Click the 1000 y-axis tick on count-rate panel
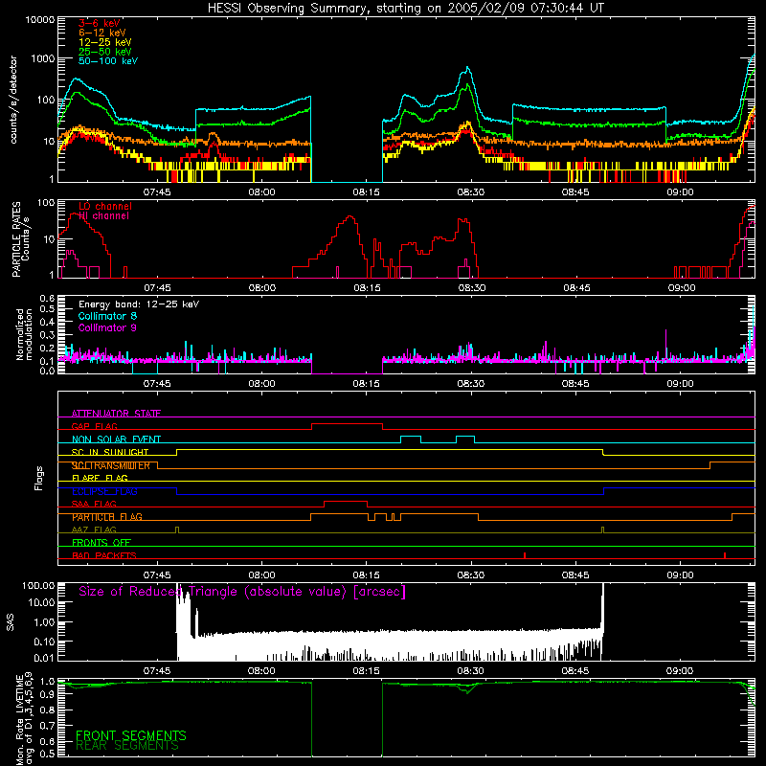The height and width of the screenshot is (766, 766). 43,58
